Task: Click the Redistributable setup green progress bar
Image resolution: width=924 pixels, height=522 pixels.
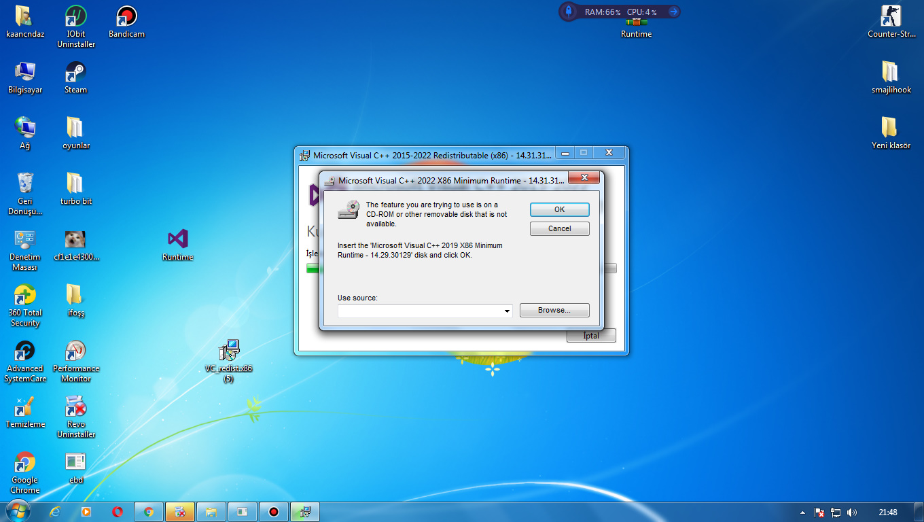Action: [x=313, y=268]
